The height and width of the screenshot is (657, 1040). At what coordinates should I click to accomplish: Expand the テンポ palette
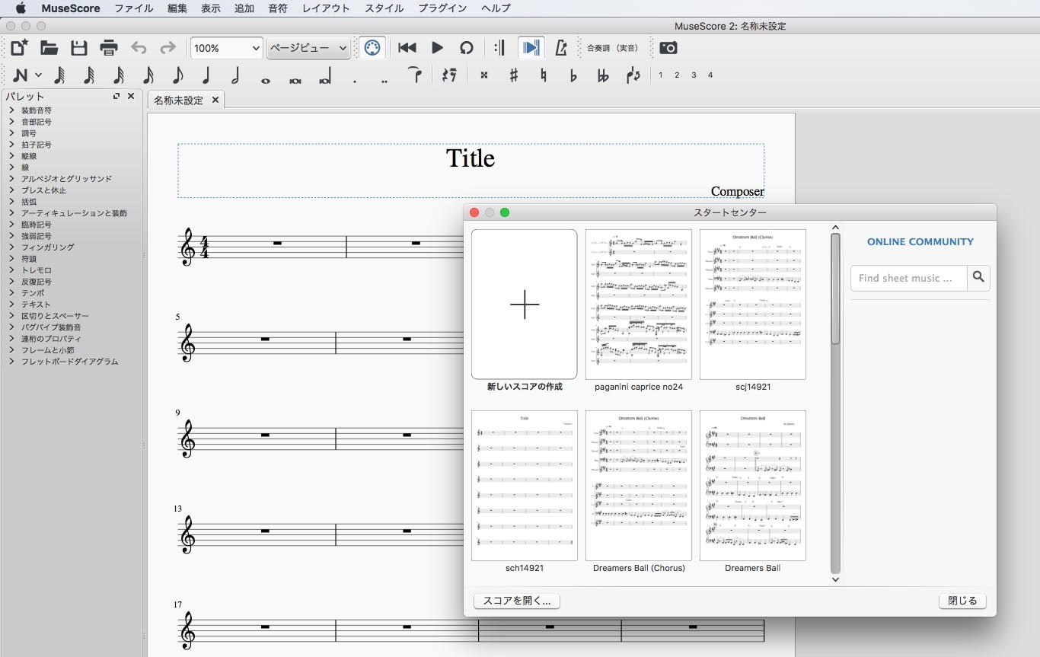point(12,293)
